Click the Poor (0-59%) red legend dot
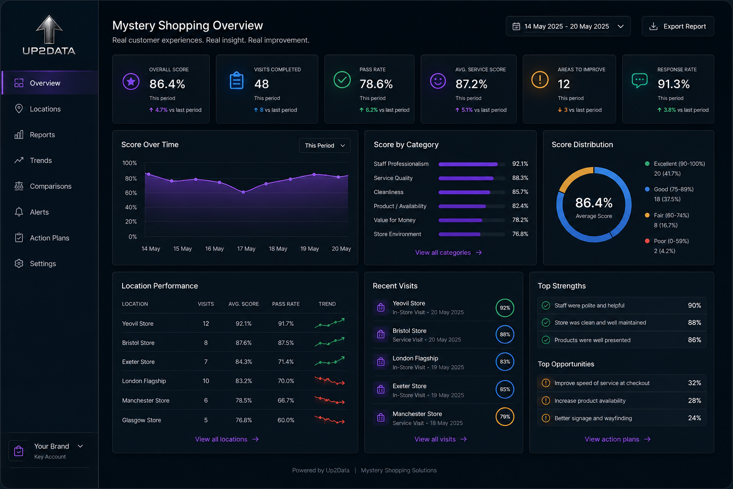The image size is (733, 489). (x=647, y=241)
